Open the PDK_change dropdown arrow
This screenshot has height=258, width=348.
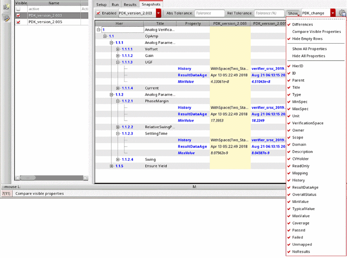(x=333, y=13)
